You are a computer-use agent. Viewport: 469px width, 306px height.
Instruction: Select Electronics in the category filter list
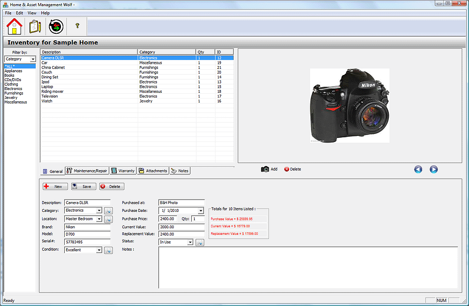pyautogui.click(x=13, y=88)
